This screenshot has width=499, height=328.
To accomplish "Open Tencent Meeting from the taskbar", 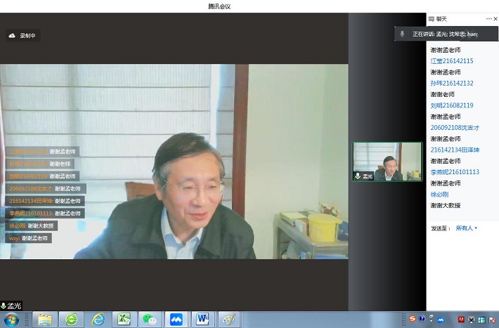I will click(x=176, y=320).
